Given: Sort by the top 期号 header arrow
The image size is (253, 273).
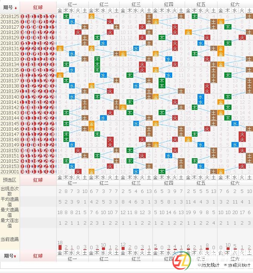Looking at the screenshot, I should (x=15, y=8).
